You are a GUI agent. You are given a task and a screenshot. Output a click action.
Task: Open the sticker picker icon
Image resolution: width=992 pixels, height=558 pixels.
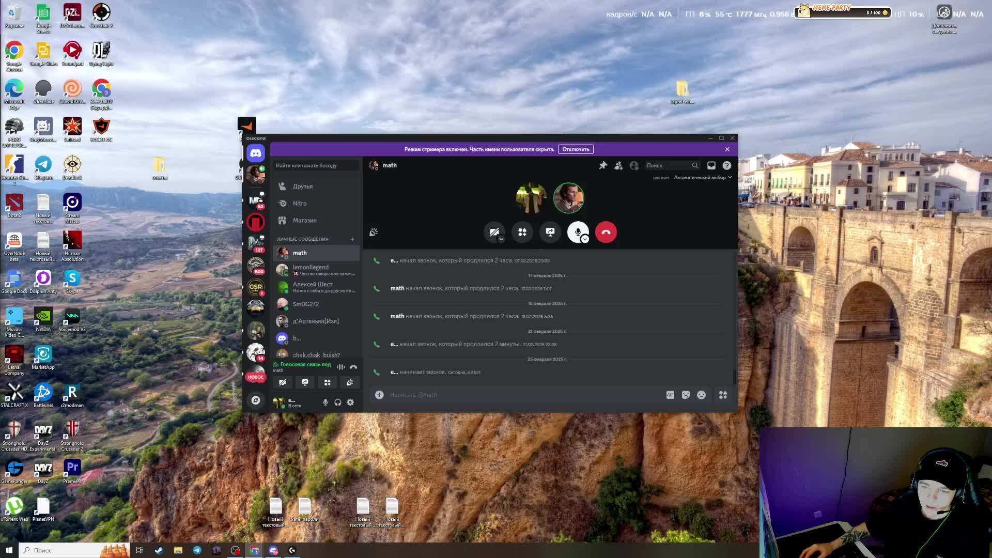(x=686, y=395)
